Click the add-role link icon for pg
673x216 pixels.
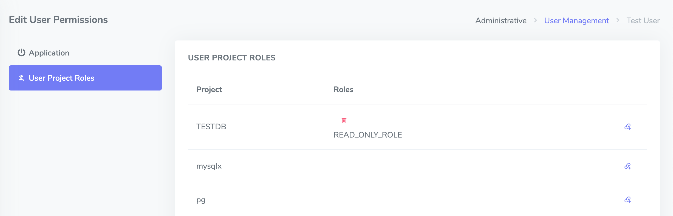[627, 200]
